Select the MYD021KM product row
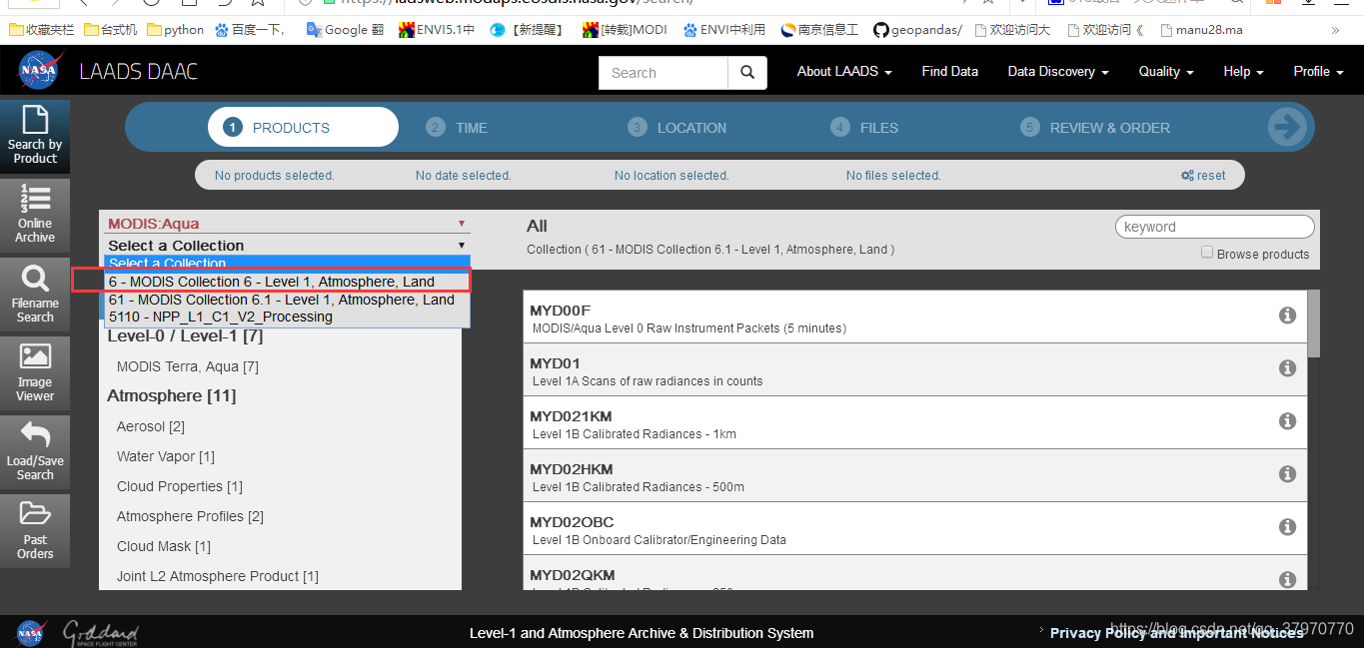This screenshot has height=648, width=1364. [915, 422]
